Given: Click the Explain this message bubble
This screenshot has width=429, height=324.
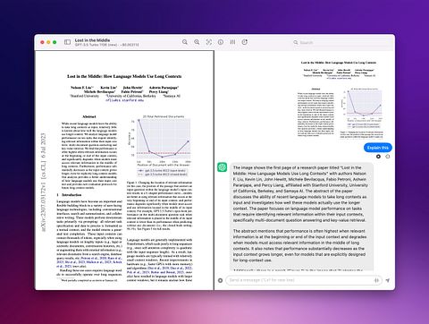Looking at the screenshot, I should (x=378, y=148).
